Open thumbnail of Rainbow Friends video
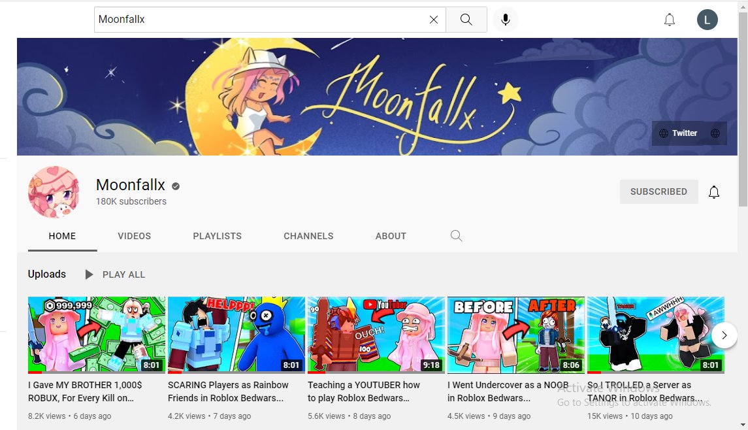 tap(236, 335)
